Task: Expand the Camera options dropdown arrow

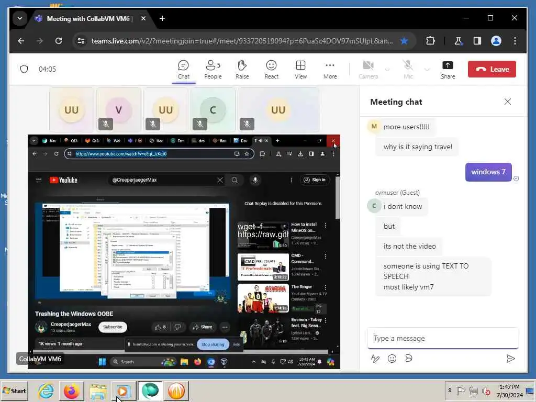Action: click(x=387, y=70)
